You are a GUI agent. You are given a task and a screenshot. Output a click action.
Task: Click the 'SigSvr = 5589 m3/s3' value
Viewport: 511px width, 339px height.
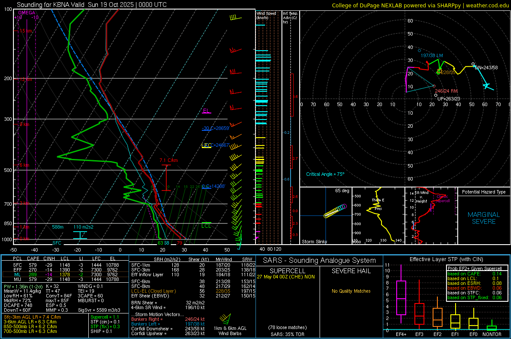[99, 310]
